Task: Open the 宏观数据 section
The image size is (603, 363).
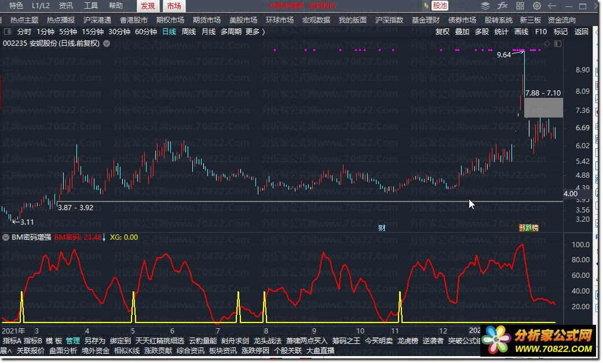Action: (316, 20)
